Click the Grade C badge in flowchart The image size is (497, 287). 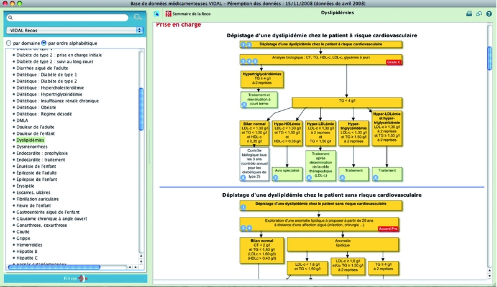(394, 62)
